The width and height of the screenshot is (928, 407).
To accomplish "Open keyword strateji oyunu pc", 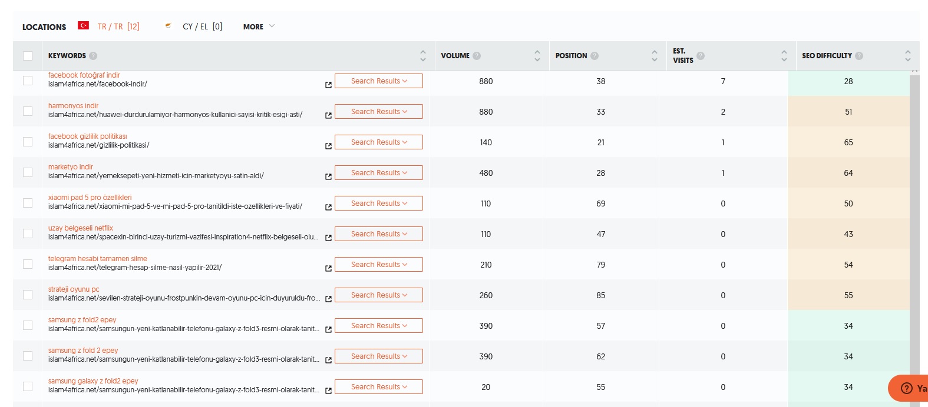I will coord(74,289).
